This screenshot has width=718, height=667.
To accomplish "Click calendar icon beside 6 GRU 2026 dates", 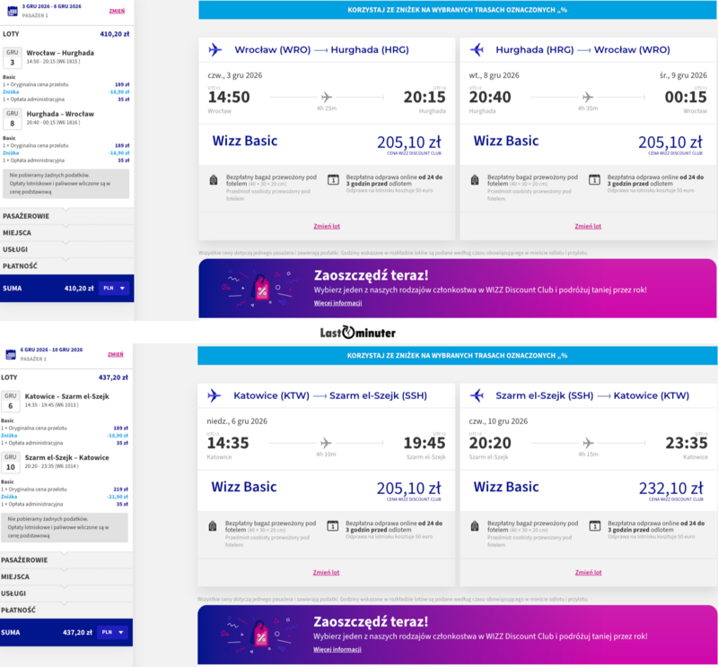I will click(11, 354).
